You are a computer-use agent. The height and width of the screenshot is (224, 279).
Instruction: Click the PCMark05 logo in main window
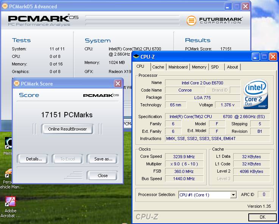pos(43,20)
